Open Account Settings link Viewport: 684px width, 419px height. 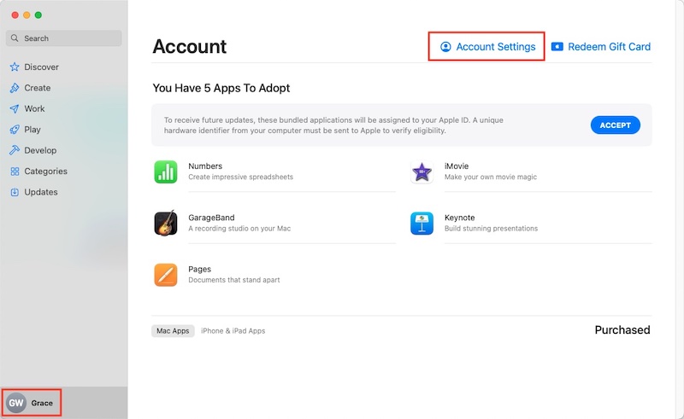pos(487,47)
